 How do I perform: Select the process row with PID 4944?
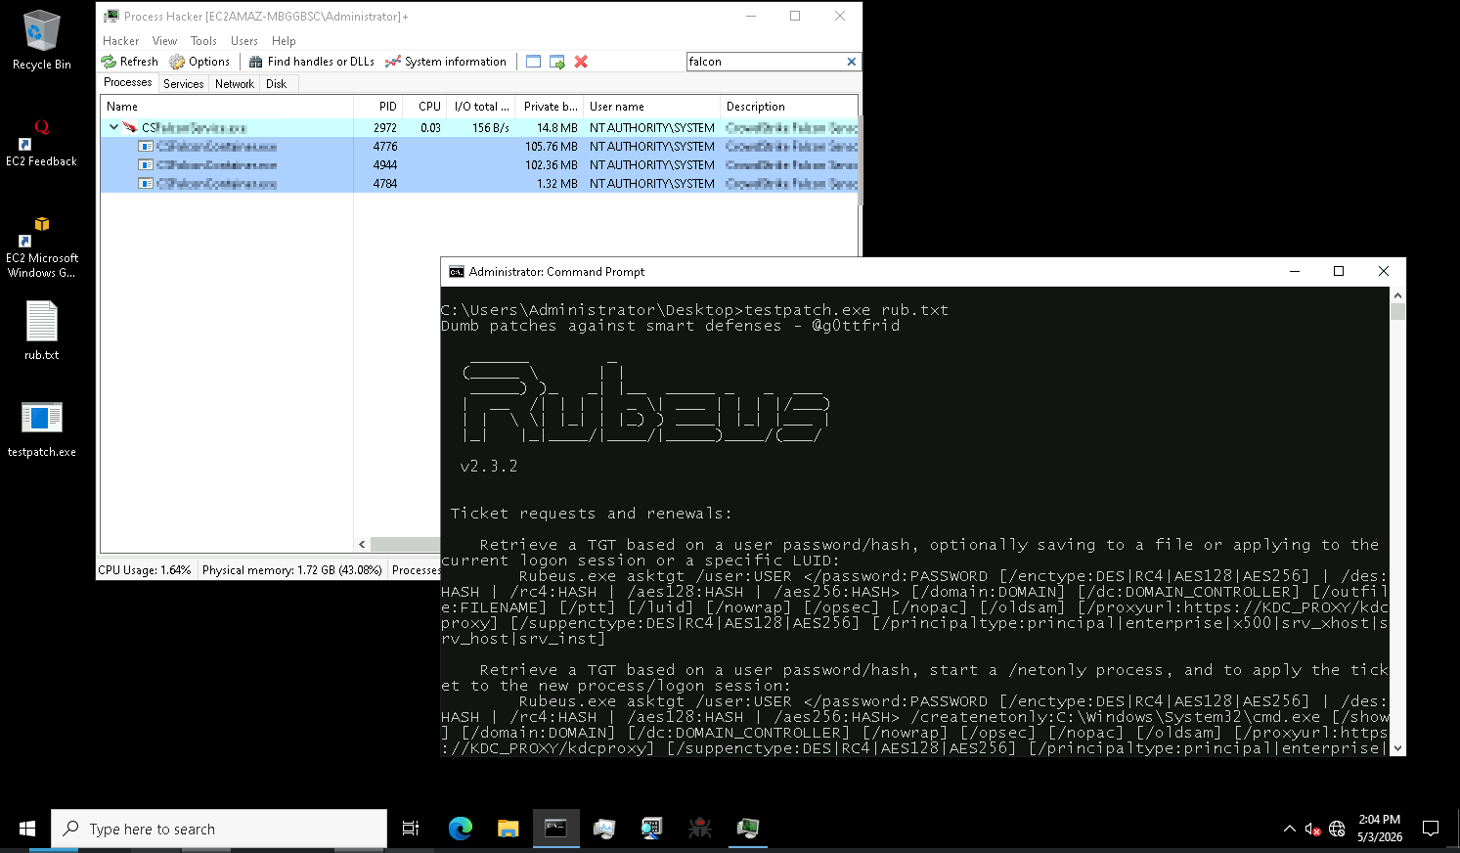479,165
